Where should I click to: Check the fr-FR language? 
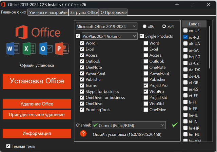pyautogui.click(x=185, y=109)
